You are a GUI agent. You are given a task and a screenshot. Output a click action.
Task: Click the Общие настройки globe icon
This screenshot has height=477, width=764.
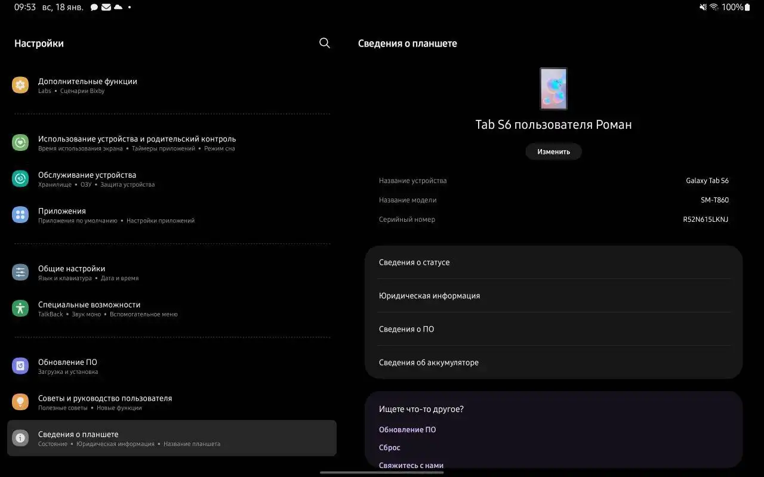(x=20, y=272)
